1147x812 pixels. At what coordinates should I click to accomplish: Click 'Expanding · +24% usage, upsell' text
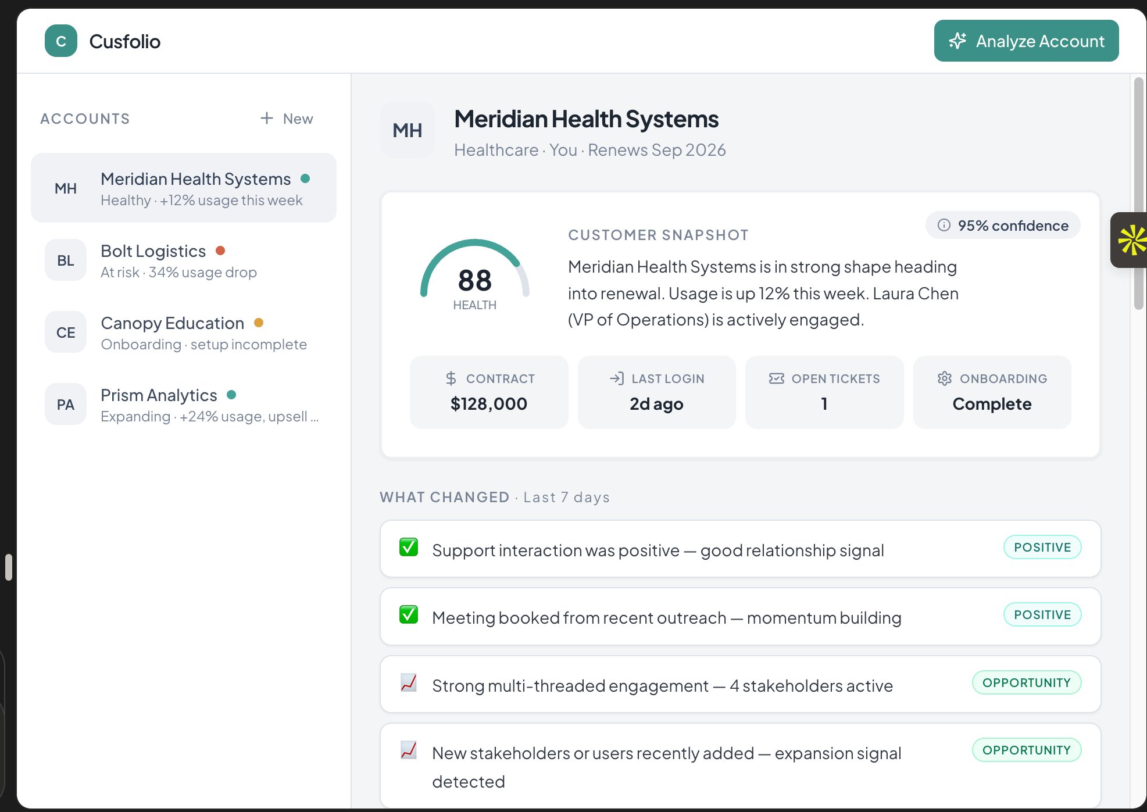[x=210, y=416]
